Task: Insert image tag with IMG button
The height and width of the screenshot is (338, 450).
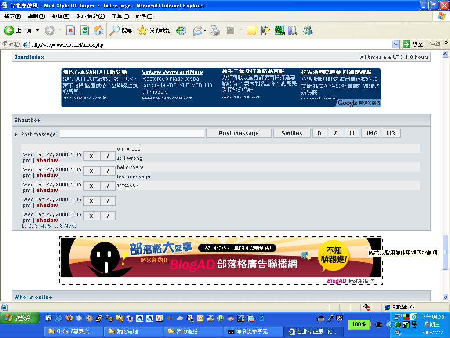Action: pyautogui.click(x=371, y=133)
